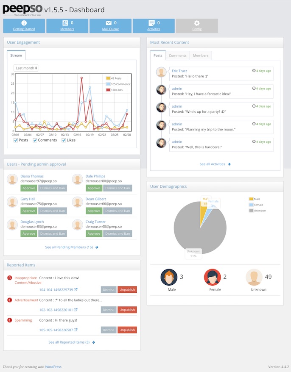Approve Diana Thomas
291x372 pixels.
(x=29, y=188)
